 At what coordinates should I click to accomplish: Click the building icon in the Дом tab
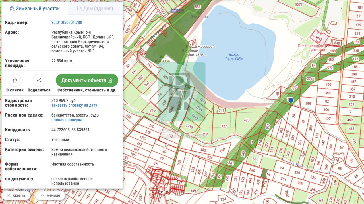79,9
